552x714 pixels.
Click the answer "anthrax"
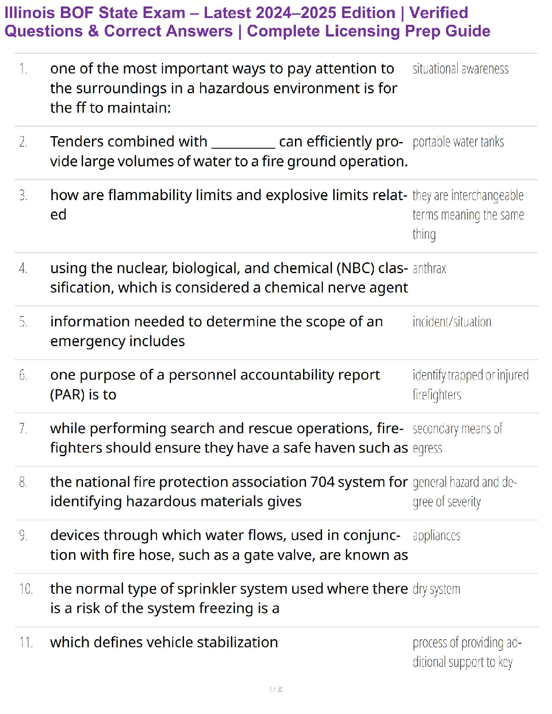click(x=429, y=269)
